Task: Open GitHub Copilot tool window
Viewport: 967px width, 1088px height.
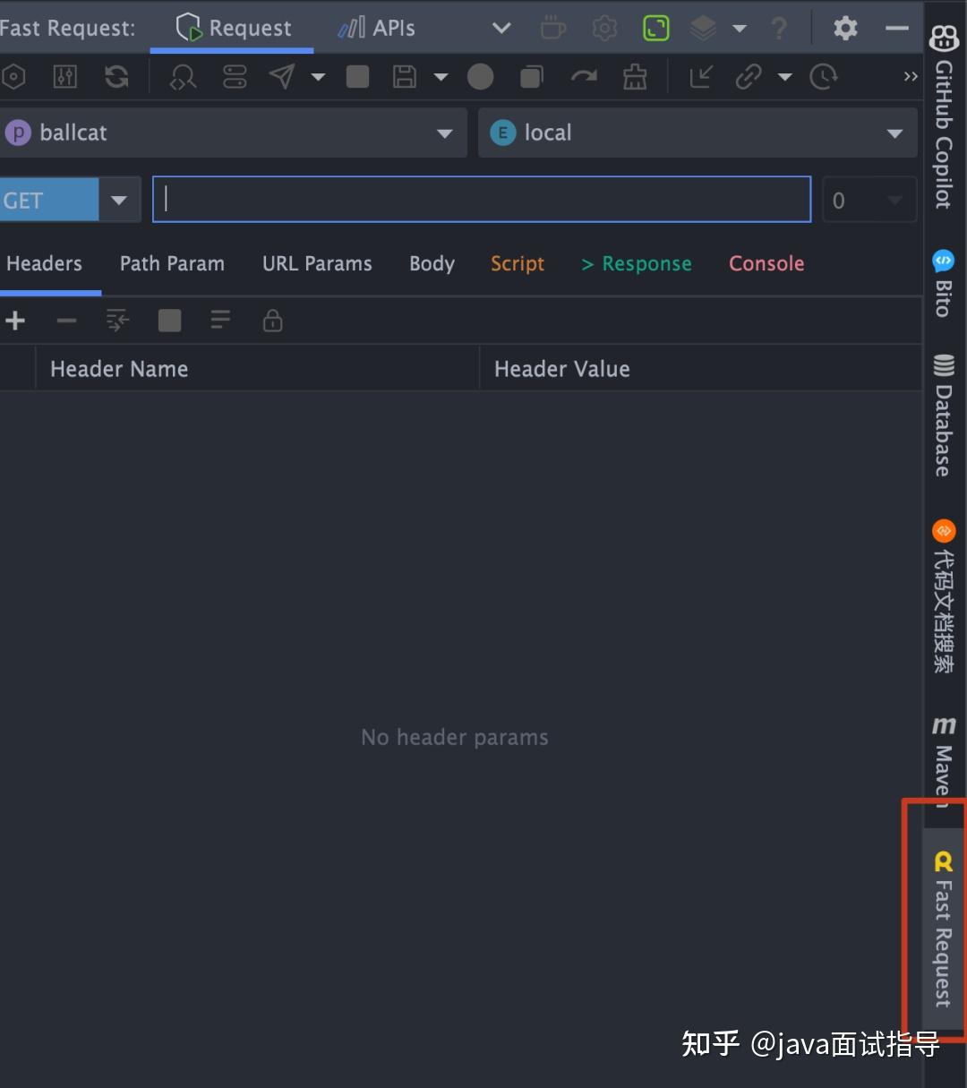Action: [x=944, y=116]
